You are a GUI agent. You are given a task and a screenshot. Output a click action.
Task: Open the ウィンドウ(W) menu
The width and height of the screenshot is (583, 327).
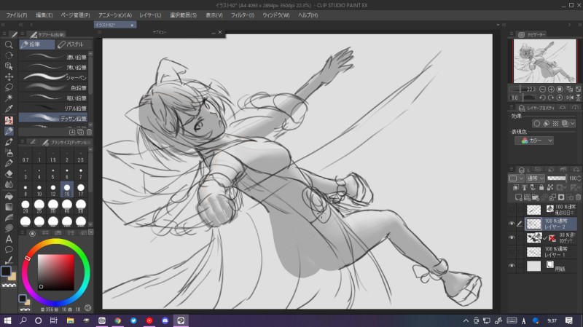(x=276, y=15)
